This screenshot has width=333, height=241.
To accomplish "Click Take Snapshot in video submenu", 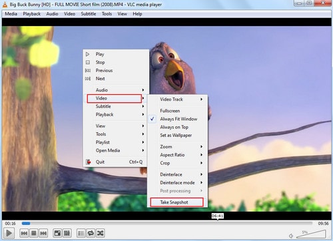I will (x=177, y=202).
